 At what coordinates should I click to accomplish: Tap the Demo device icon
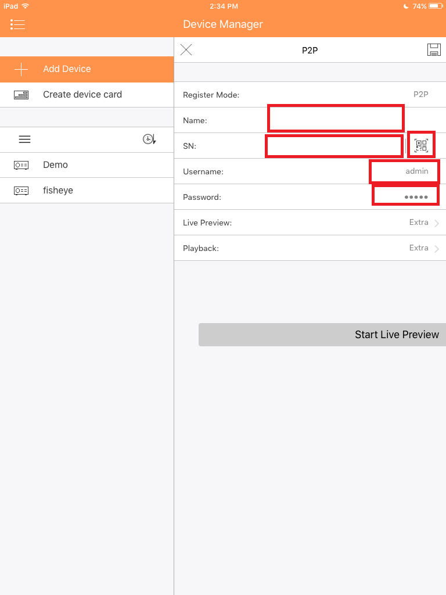(21, 165)
